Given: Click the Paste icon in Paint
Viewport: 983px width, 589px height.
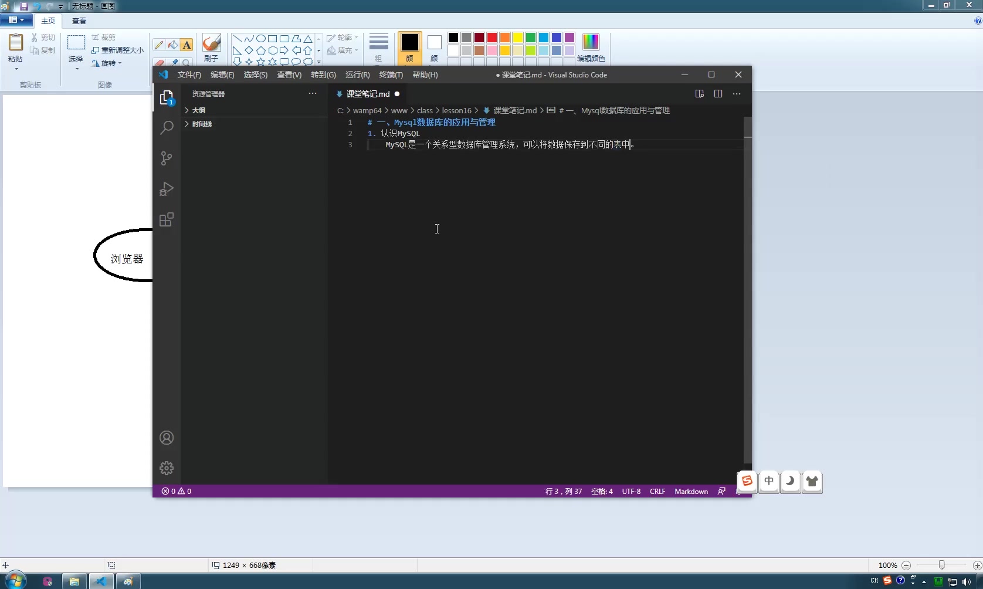Looking at the screenshot, I should pyautogui.click(x=16, y=43).
